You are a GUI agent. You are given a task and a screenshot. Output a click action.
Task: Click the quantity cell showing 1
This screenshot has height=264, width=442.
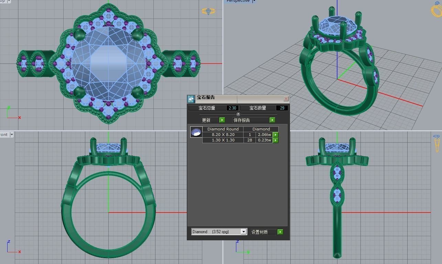tap(250, 135)
